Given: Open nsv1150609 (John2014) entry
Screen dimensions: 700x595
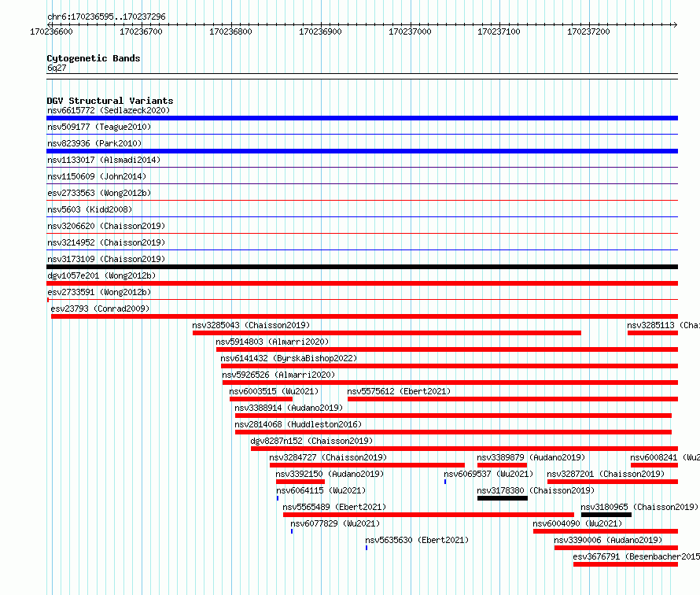Looking at the screenshot, I should point(97,176).
